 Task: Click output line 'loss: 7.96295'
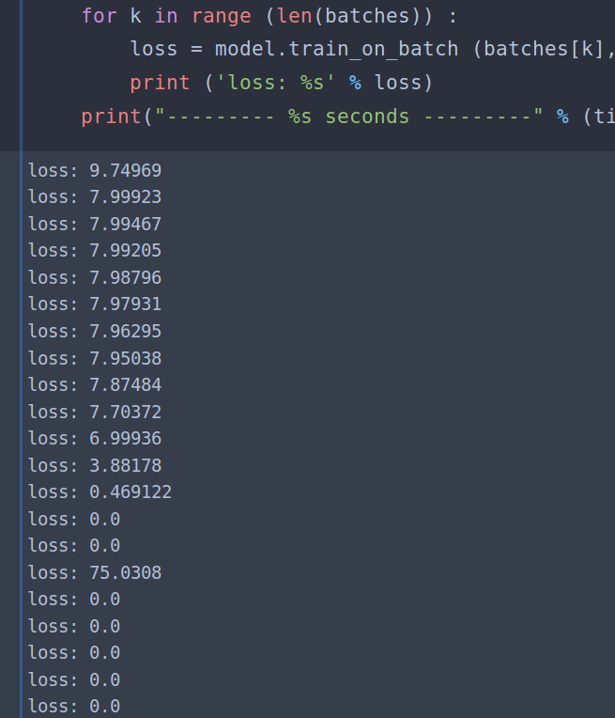pos(94,331)
